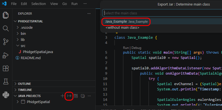Open the Extensions view
Image resolution: width=222 pixels, height=110 pixels.
point(6,69)
